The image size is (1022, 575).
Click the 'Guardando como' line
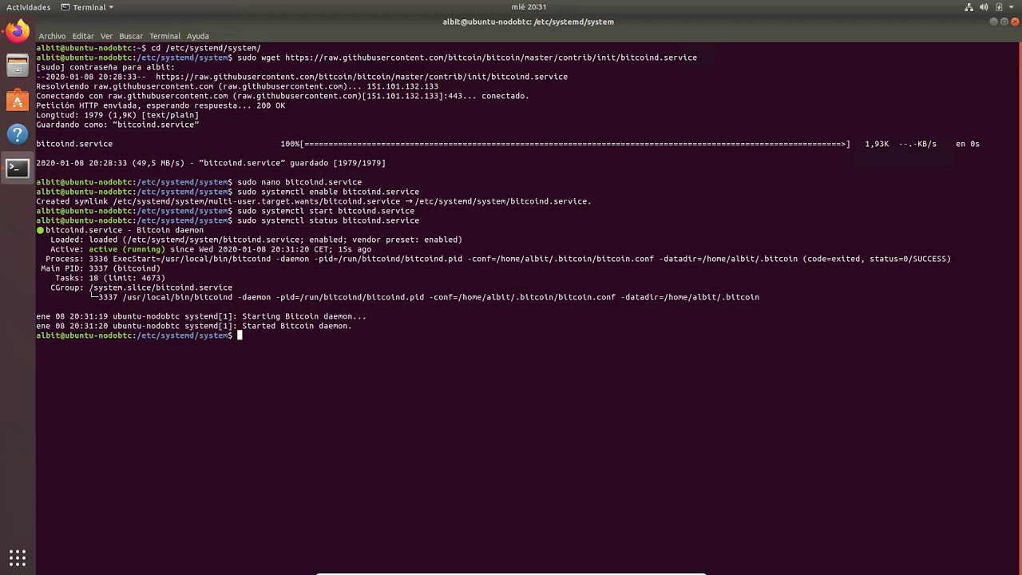pos(117,125)
